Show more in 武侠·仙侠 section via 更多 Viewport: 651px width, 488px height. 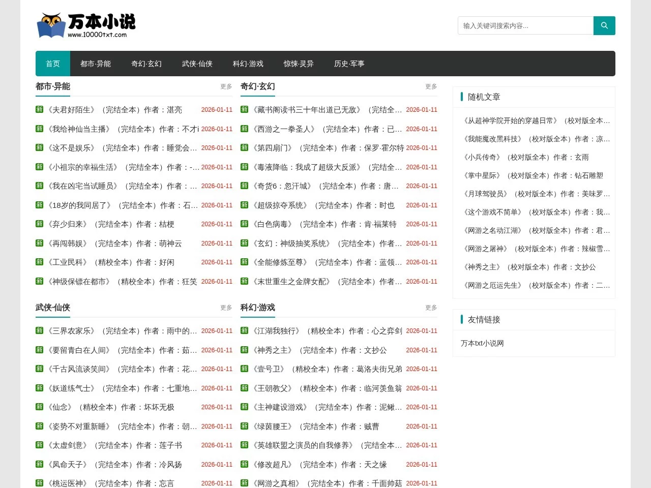click(226, 308)
